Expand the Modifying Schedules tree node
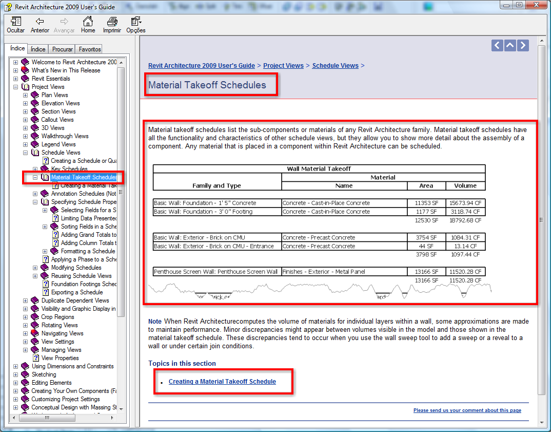The height and width of the screenshot is (432, 551). tap(35, 268)
